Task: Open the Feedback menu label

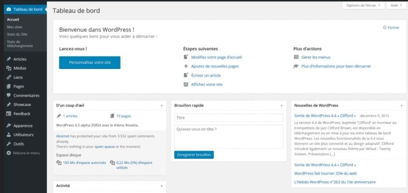Action: (22, 114)
